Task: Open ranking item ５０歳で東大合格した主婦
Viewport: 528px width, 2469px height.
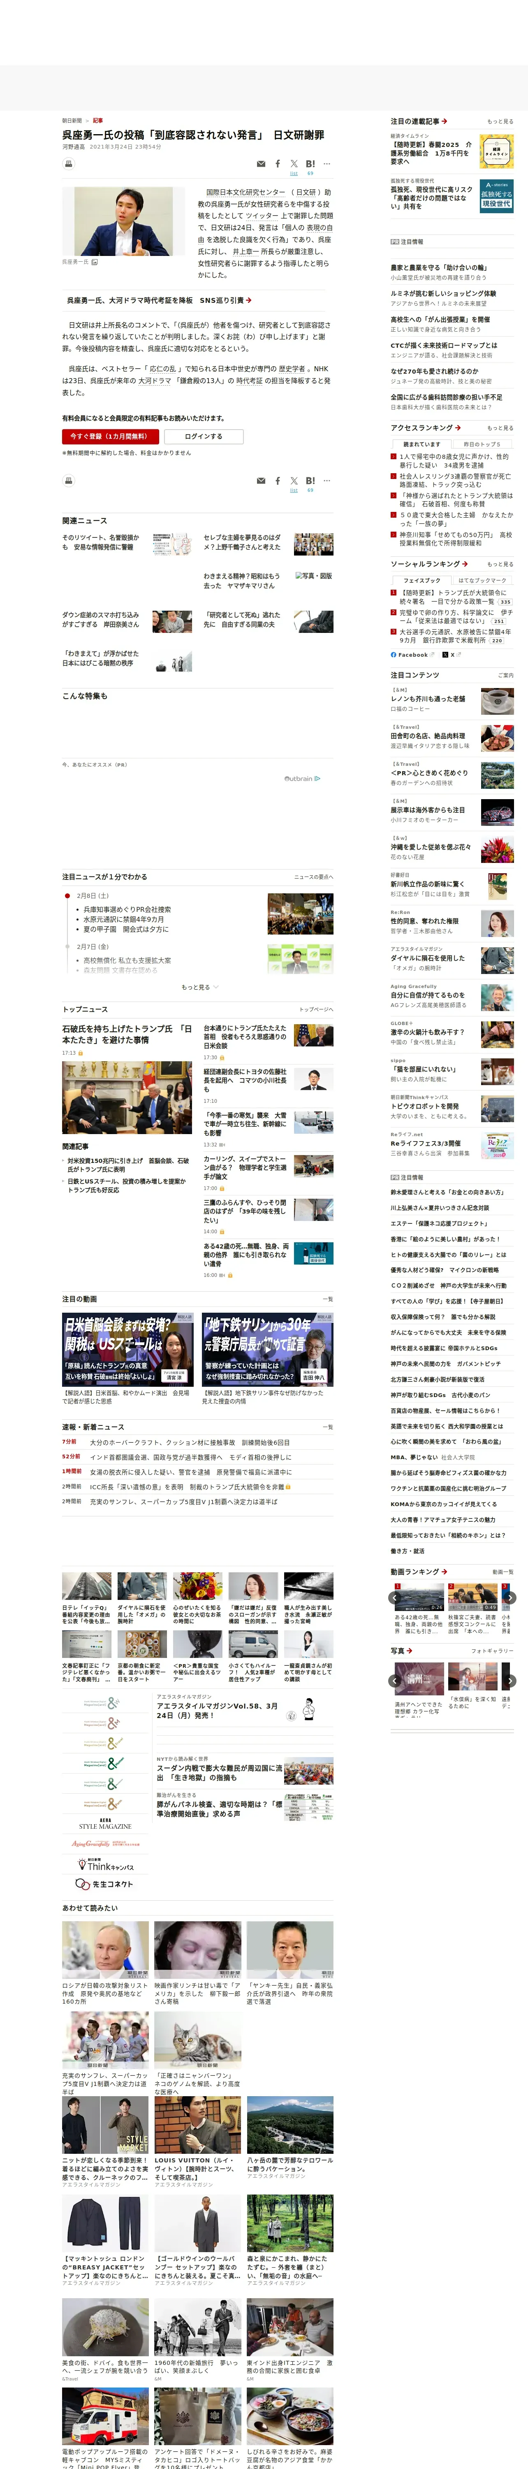Action: 455,519
